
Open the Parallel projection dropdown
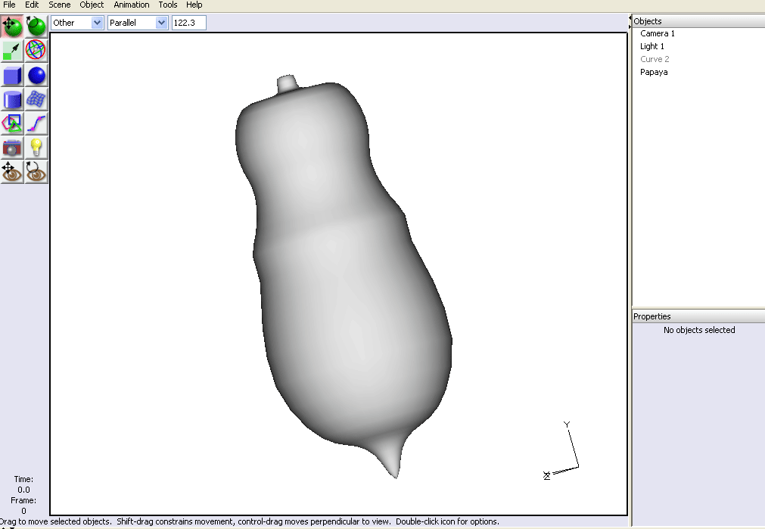pyautogui.click(x=137, y=23)
